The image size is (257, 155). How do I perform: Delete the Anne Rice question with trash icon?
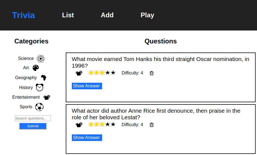point(152,125)
